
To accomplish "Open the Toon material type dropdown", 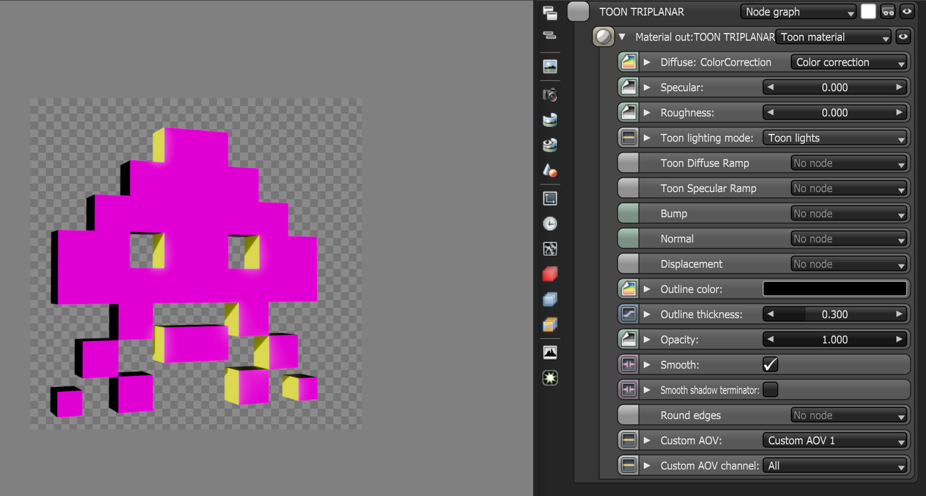I will point(833,37).
